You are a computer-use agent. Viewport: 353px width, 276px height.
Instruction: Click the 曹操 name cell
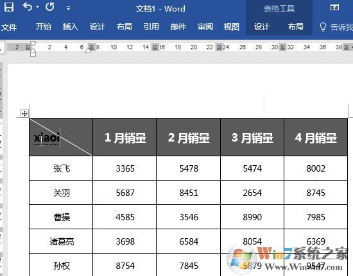pyautogui.click(x=61, y=217)
